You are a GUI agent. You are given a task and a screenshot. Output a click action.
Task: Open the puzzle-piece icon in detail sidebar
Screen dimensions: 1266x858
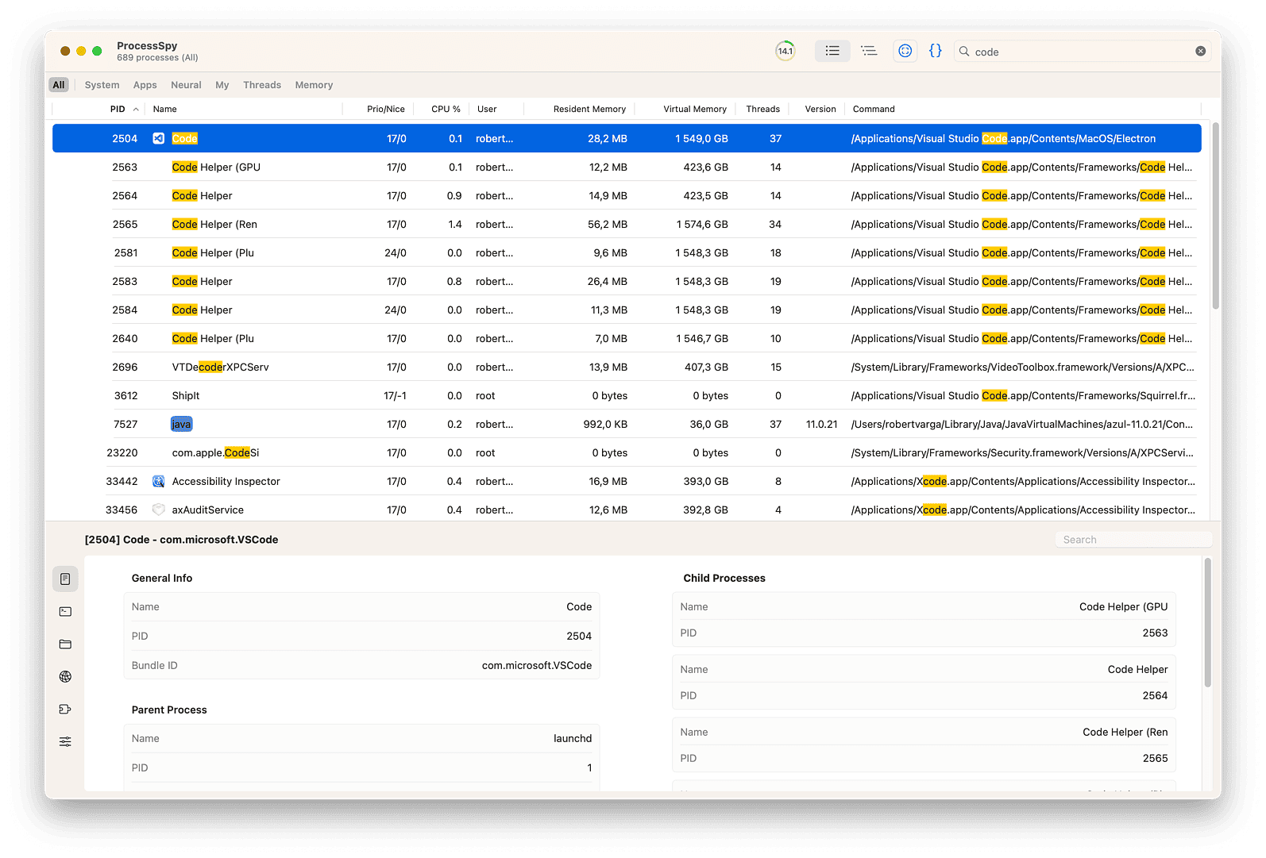[x=65, y=710]
